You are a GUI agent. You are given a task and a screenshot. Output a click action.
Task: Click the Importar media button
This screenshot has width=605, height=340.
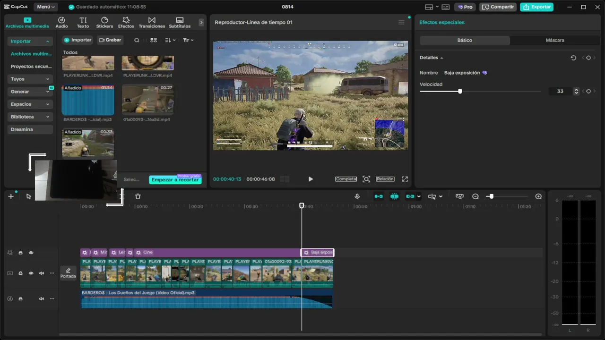[x=78, y=40]
